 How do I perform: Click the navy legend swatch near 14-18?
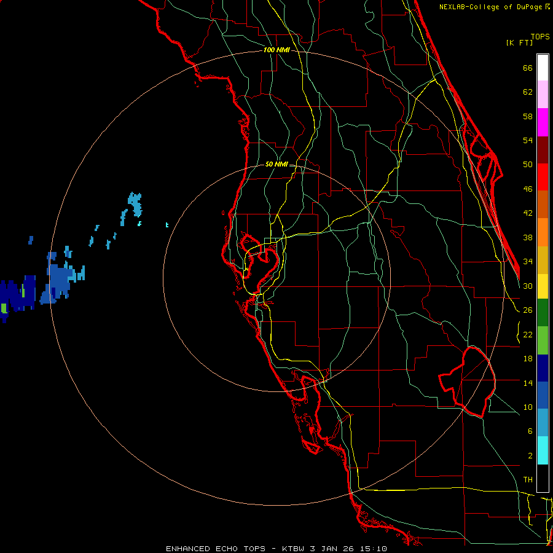(x=543, y=368)
